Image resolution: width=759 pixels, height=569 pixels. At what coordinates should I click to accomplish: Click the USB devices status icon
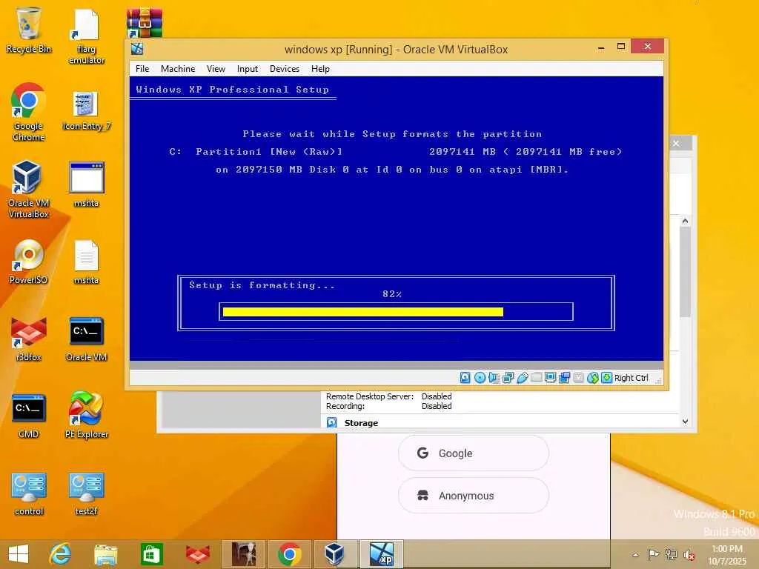point(523,378)
